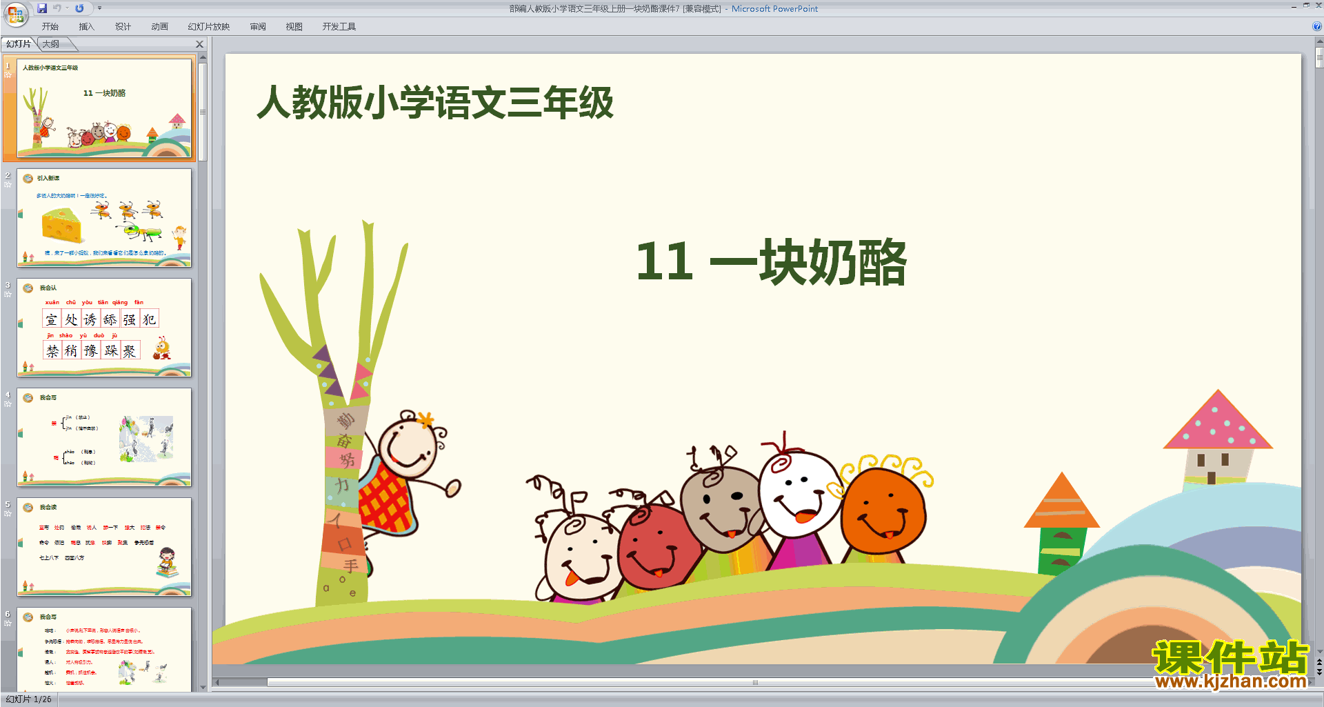Select slide 5 thumbnail 我会读
Image resolution: width=1324 pixels, height=707 pixels.
pos(104,547)
